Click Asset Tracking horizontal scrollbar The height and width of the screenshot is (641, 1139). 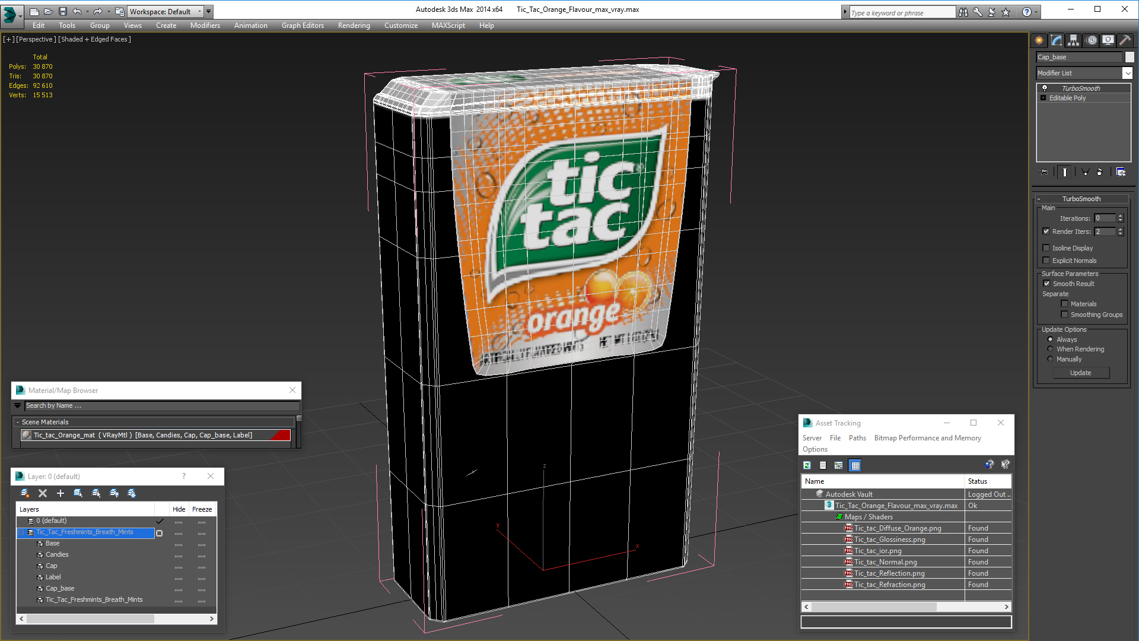(x=906, y=607)
